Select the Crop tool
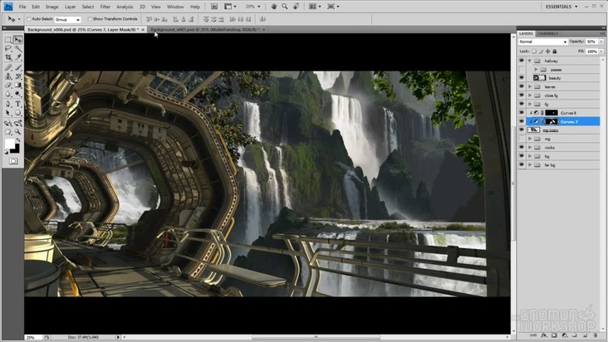Image resolution: width=608 pixels, height=342 pixels. pyautogui.click(x=8, y=57)
